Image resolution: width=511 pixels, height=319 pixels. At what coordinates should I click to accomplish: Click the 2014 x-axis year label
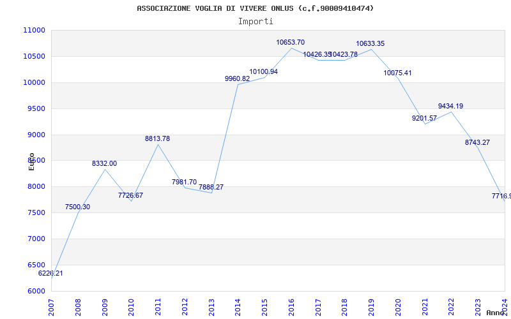tap(238, 308)
